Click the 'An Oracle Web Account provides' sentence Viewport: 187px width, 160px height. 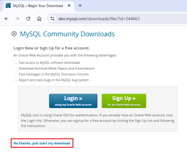click(65, 55)
